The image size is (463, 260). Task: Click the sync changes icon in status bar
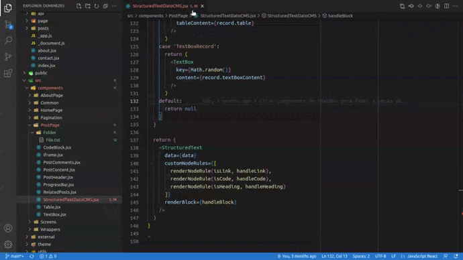point(32,256)
